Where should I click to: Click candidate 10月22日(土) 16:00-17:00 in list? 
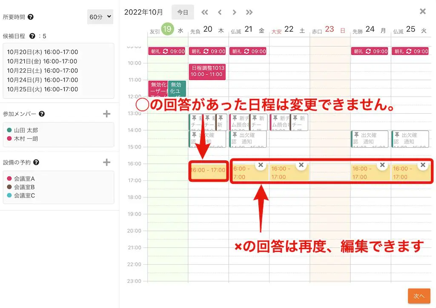click(x=43, y=71)
